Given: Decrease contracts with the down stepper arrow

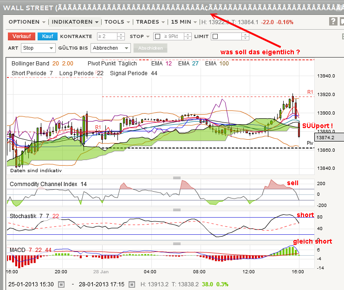Looking at the screenshot, I should 121,38.
